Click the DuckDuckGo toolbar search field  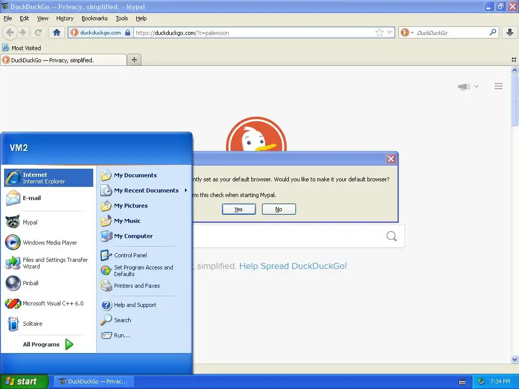452,32
